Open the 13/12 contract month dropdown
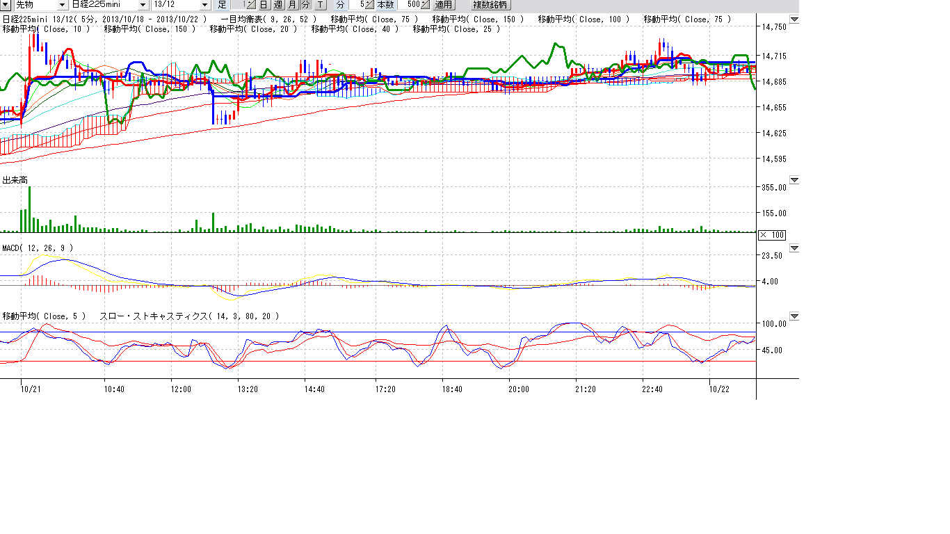The width and height of the screenshot is (950, 534). click(x=204, y=5)
